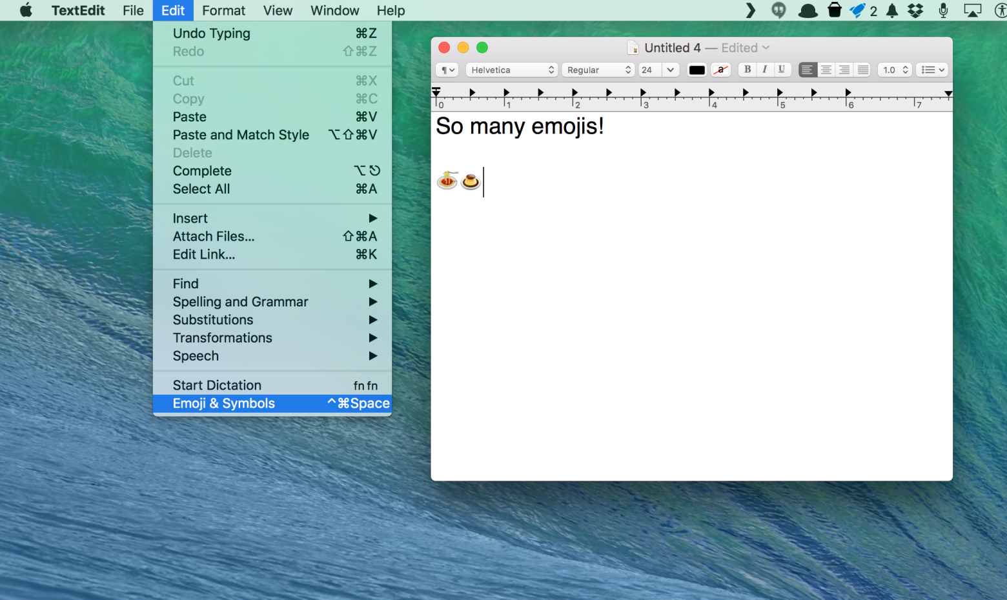Open the Helvetica font family picker
This screenshot has width=1007, height=600.
(511, 70)
